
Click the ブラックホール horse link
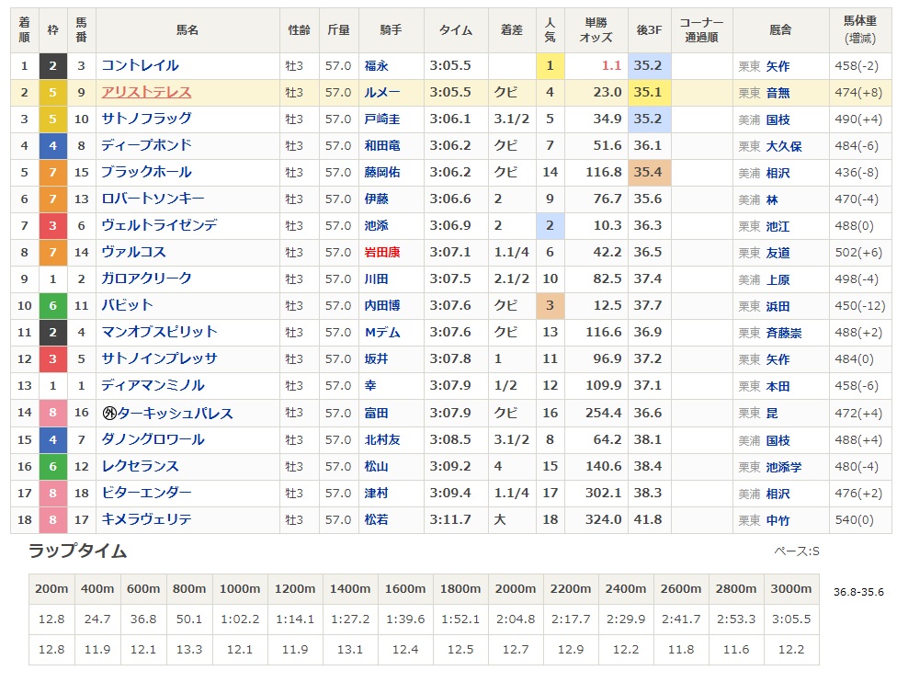pyautogui.click(x=146, y=172)
